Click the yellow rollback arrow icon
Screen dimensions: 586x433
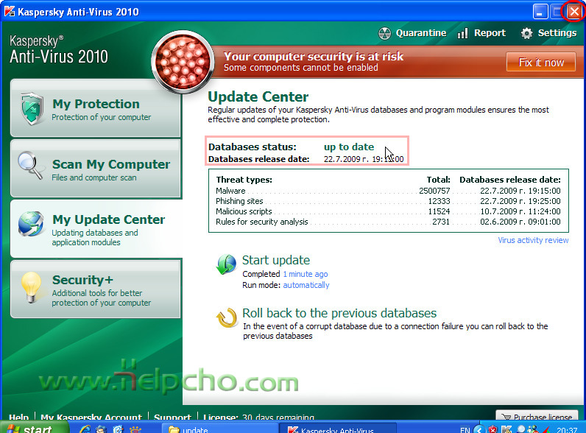click(227, 317)
